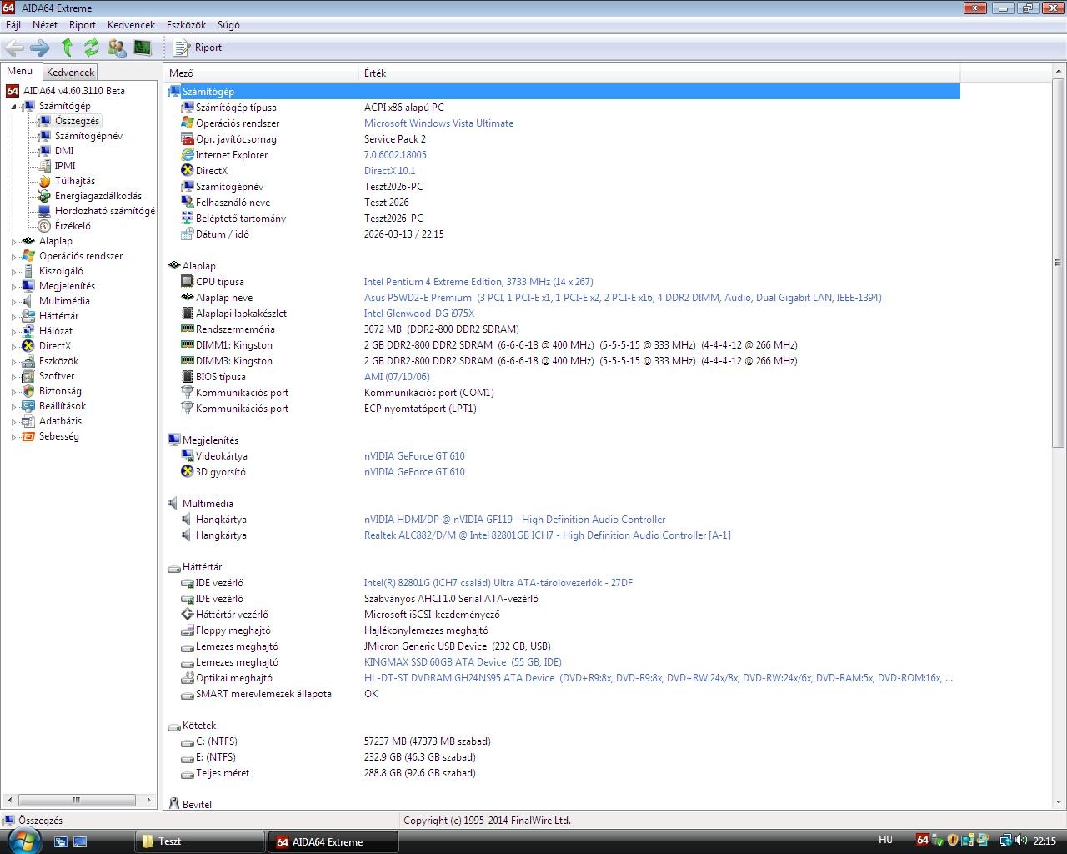Open the Intel Pentium 4 Extreme Edition link

click(x=478, y=282)
